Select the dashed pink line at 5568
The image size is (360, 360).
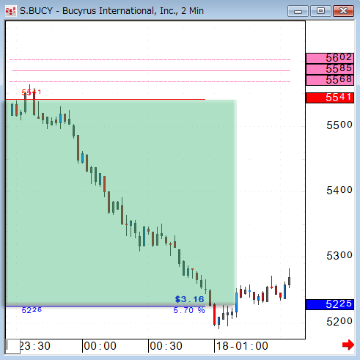[x=150, y=81]
